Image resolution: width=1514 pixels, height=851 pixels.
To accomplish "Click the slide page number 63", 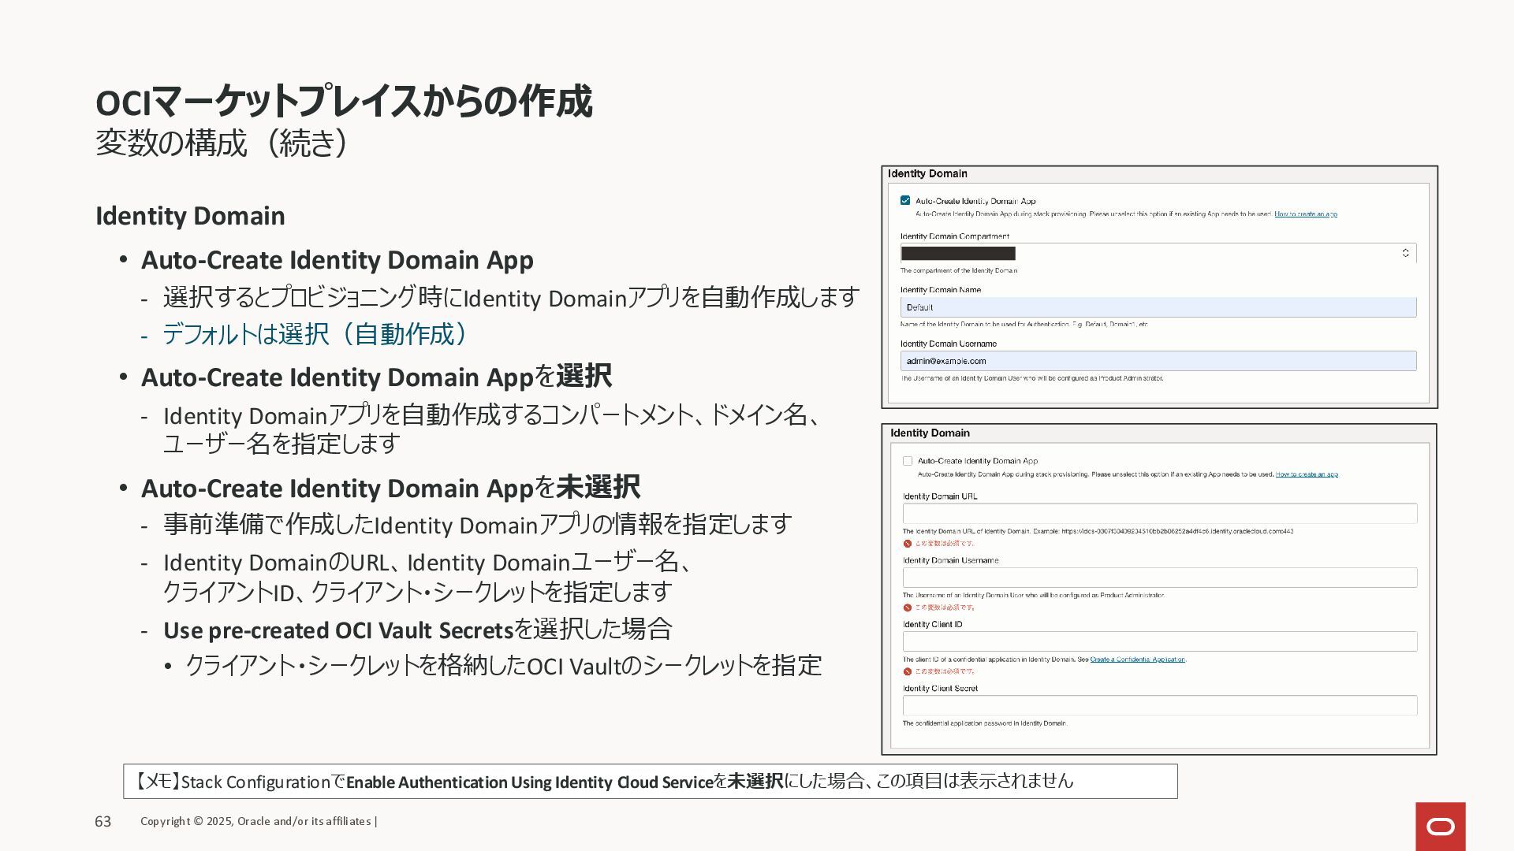I will (x=103, y=822).
